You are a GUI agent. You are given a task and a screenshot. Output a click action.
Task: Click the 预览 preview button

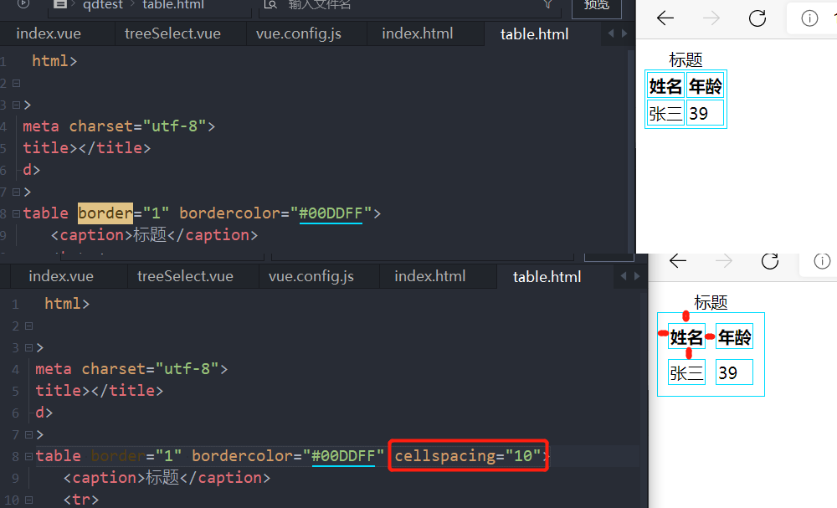point(596,5)
